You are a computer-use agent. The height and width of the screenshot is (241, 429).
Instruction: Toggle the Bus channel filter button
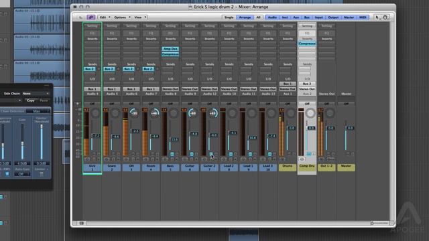307,17
